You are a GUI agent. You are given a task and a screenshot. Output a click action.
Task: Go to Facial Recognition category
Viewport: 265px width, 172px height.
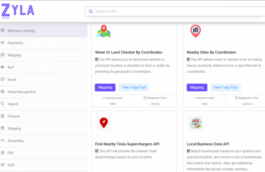click(43, 92)
